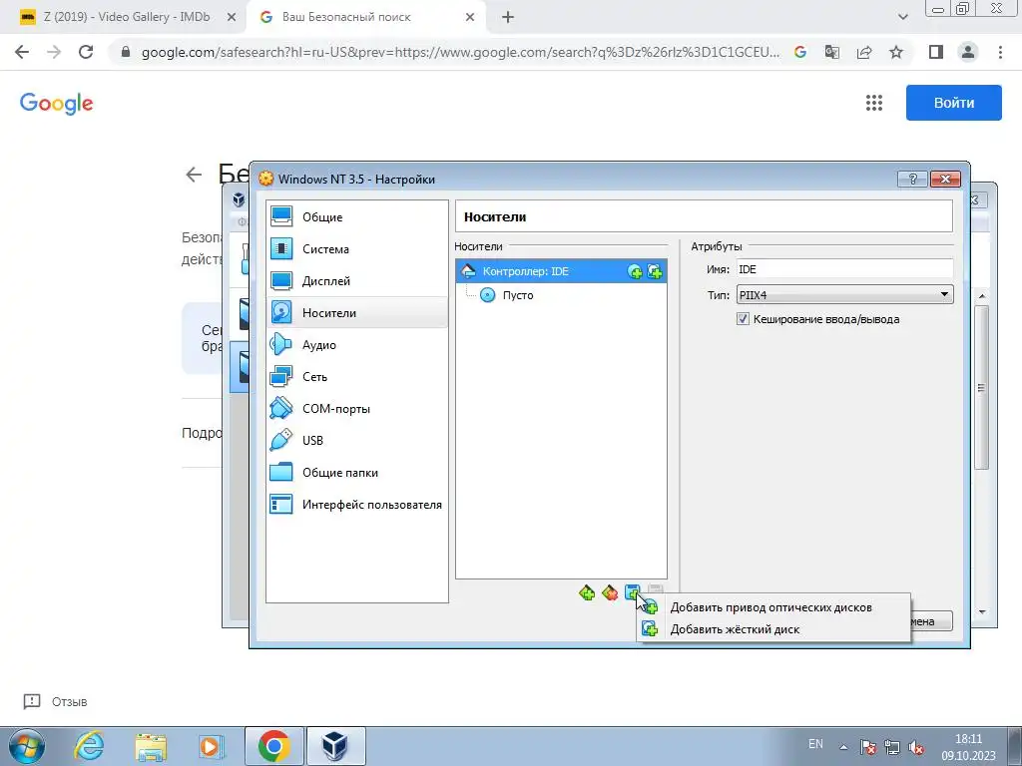Click the Отзыв feedback link

click(56, 701)
